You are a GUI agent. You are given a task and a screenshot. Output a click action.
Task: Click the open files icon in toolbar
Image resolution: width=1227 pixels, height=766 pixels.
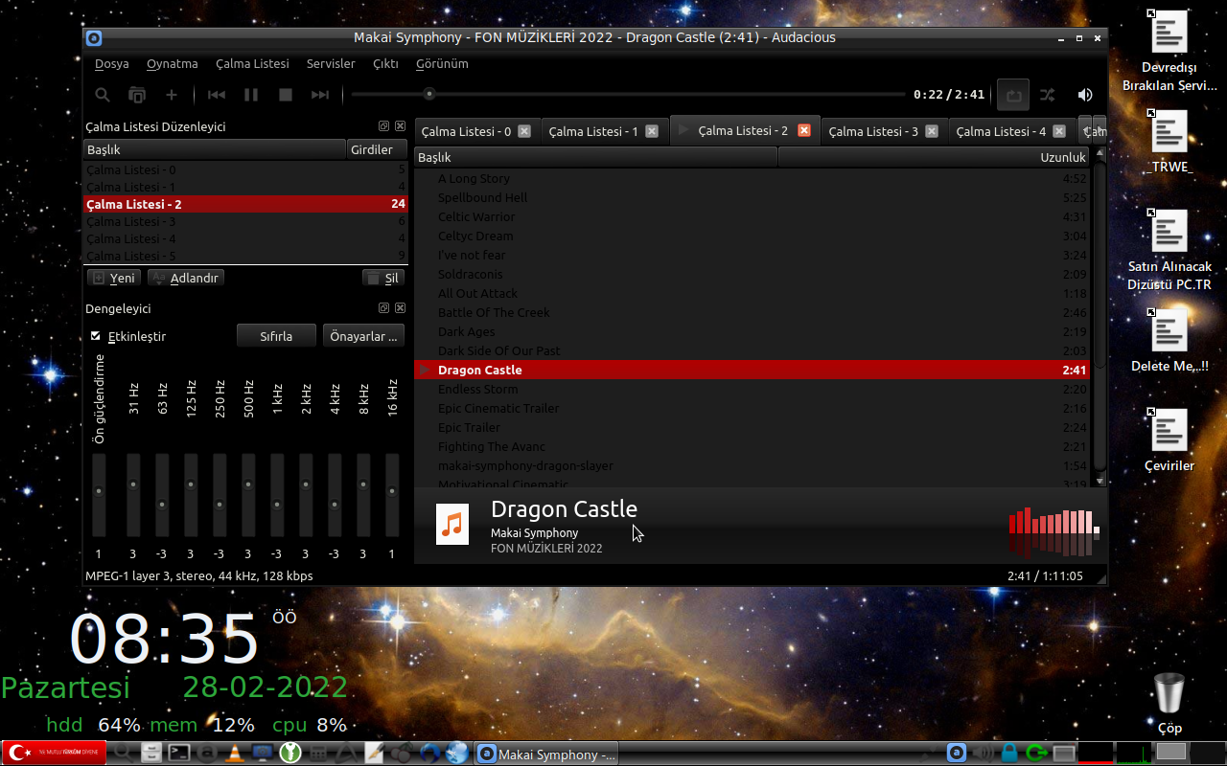137,95
